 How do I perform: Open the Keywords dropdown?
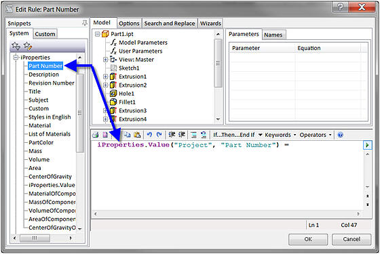tap(280, 135)
